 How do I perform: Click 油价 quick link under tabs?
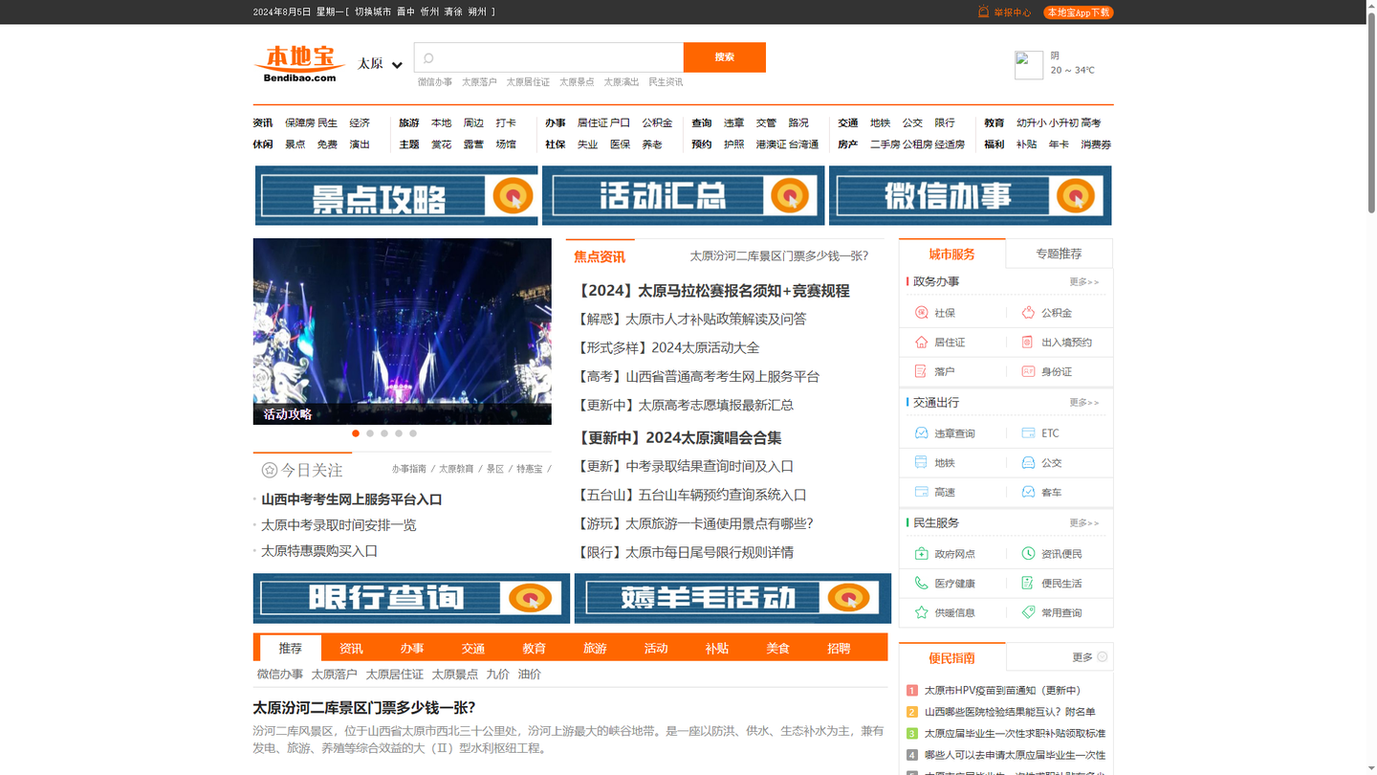click(x=530, y=675)
